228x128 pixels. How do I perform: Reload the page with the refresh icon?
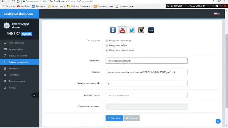(x=13, y=1)
